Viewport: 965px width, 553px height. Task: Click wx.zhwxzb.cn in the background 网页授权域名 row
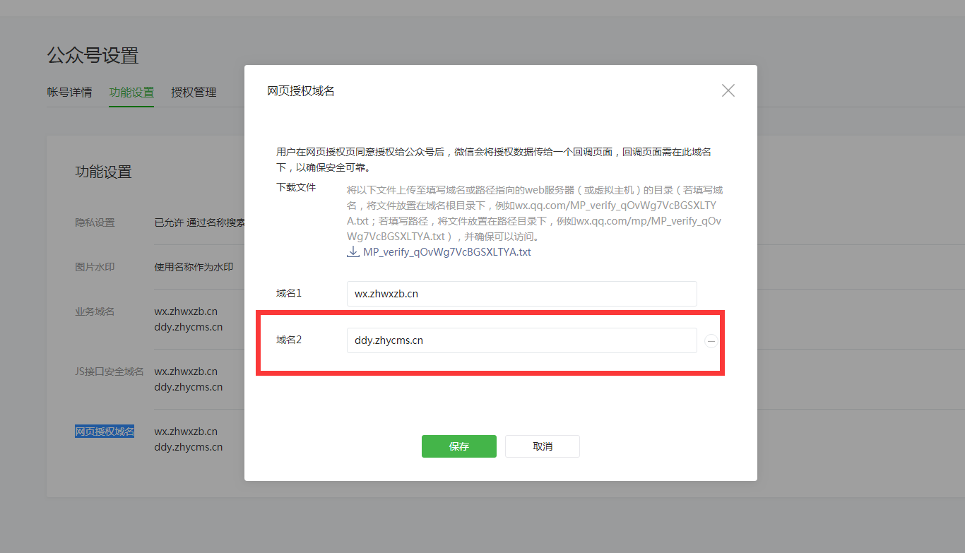point(186,432)
